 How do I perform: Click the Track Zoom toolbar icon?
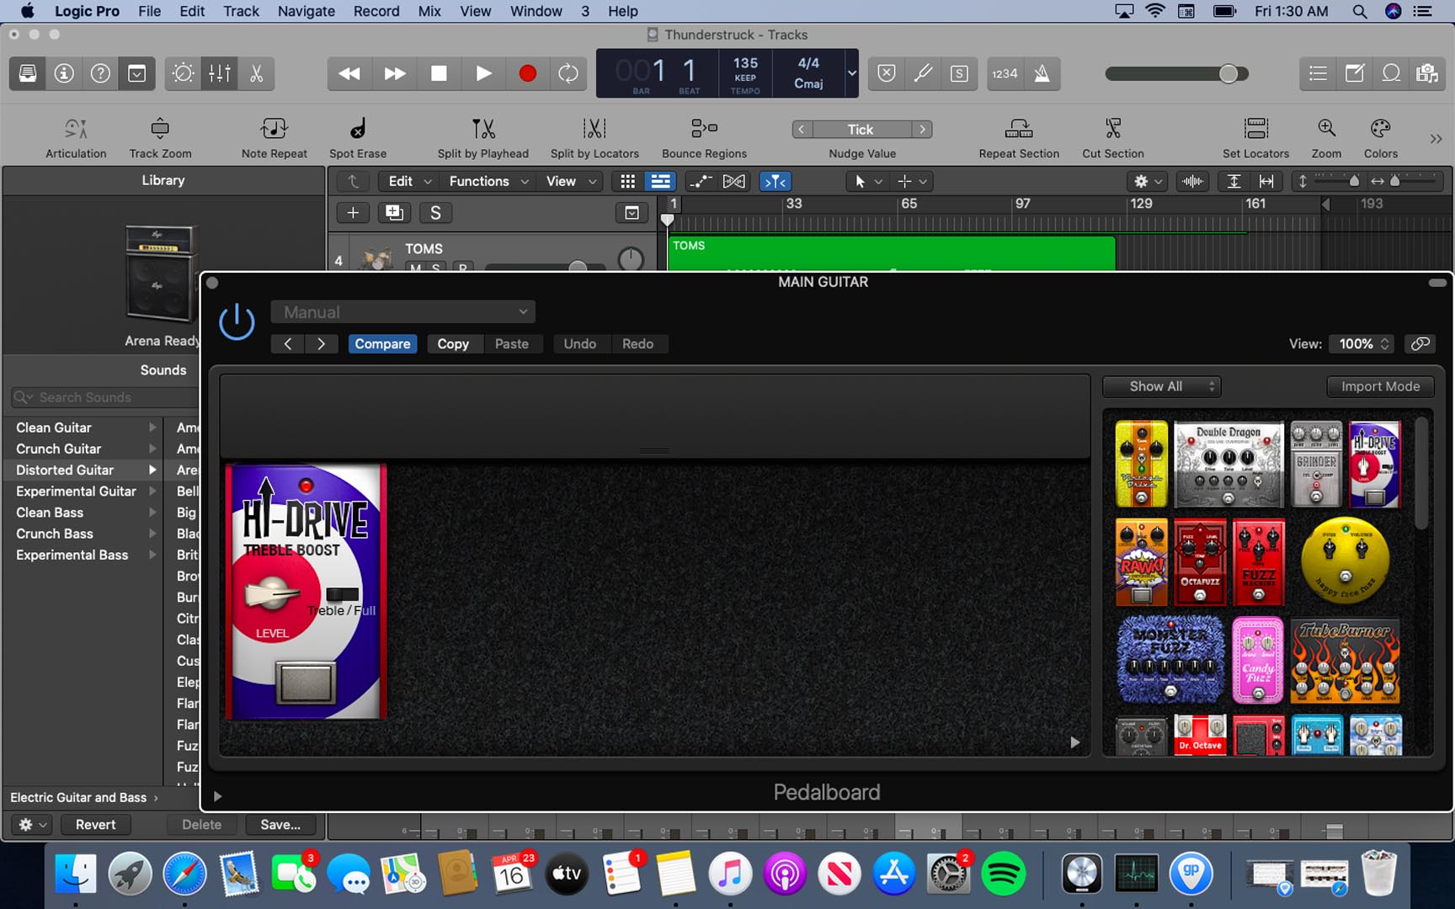pos(160,129)
